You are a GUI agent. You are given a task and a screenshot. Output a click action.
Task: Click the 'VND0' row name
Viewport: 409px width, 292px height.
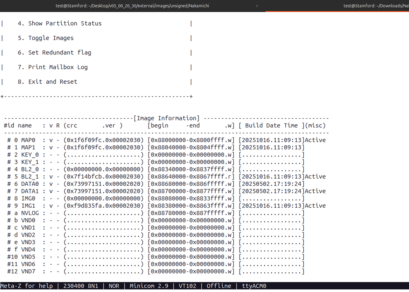tap(28, 221)
